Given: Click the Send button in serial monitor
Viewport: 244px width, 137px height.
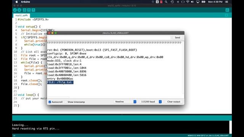Looking at the screenshot, I should [x=177, y=38].
